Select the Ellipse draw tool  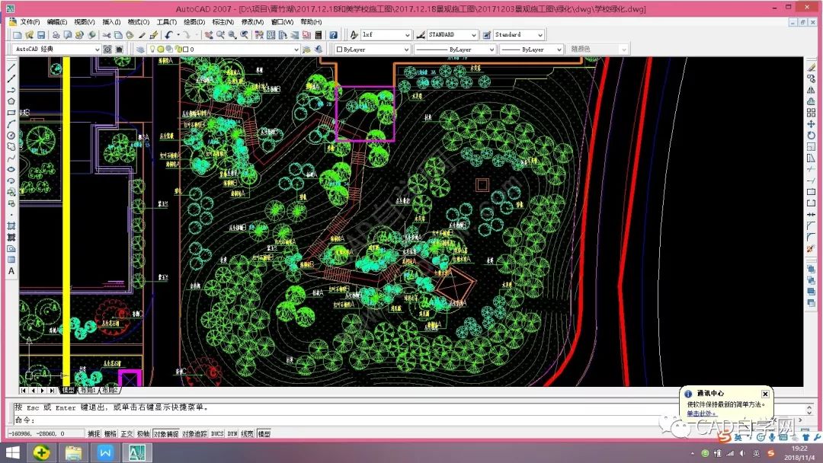tap(11, 169)
